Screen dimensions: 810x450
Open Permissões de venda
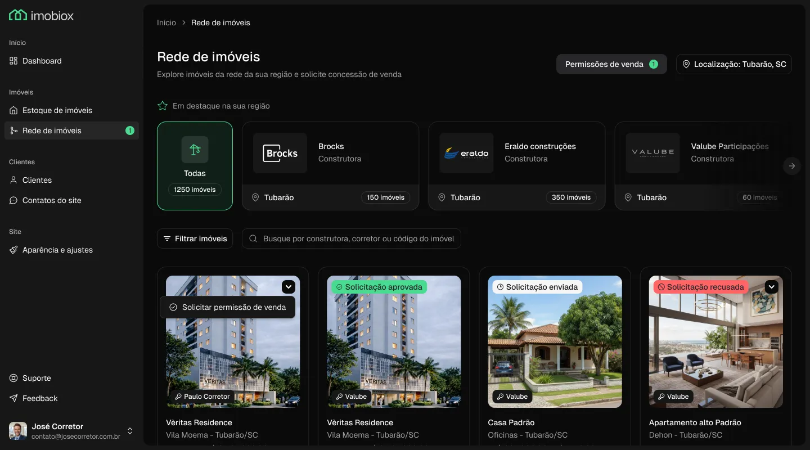coord(611,64)
